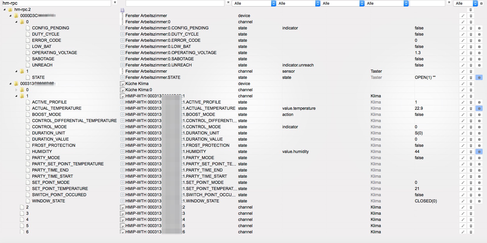The width and height of the screenshot is (487, 243).
Task: Click trash icon in DUTY_CYCLE row
Action: 471,34
